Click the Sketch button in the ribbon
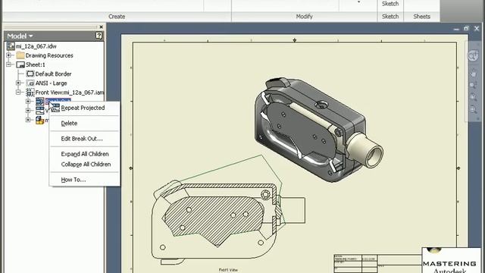The image size is (485, 273). tap(390, 4)
